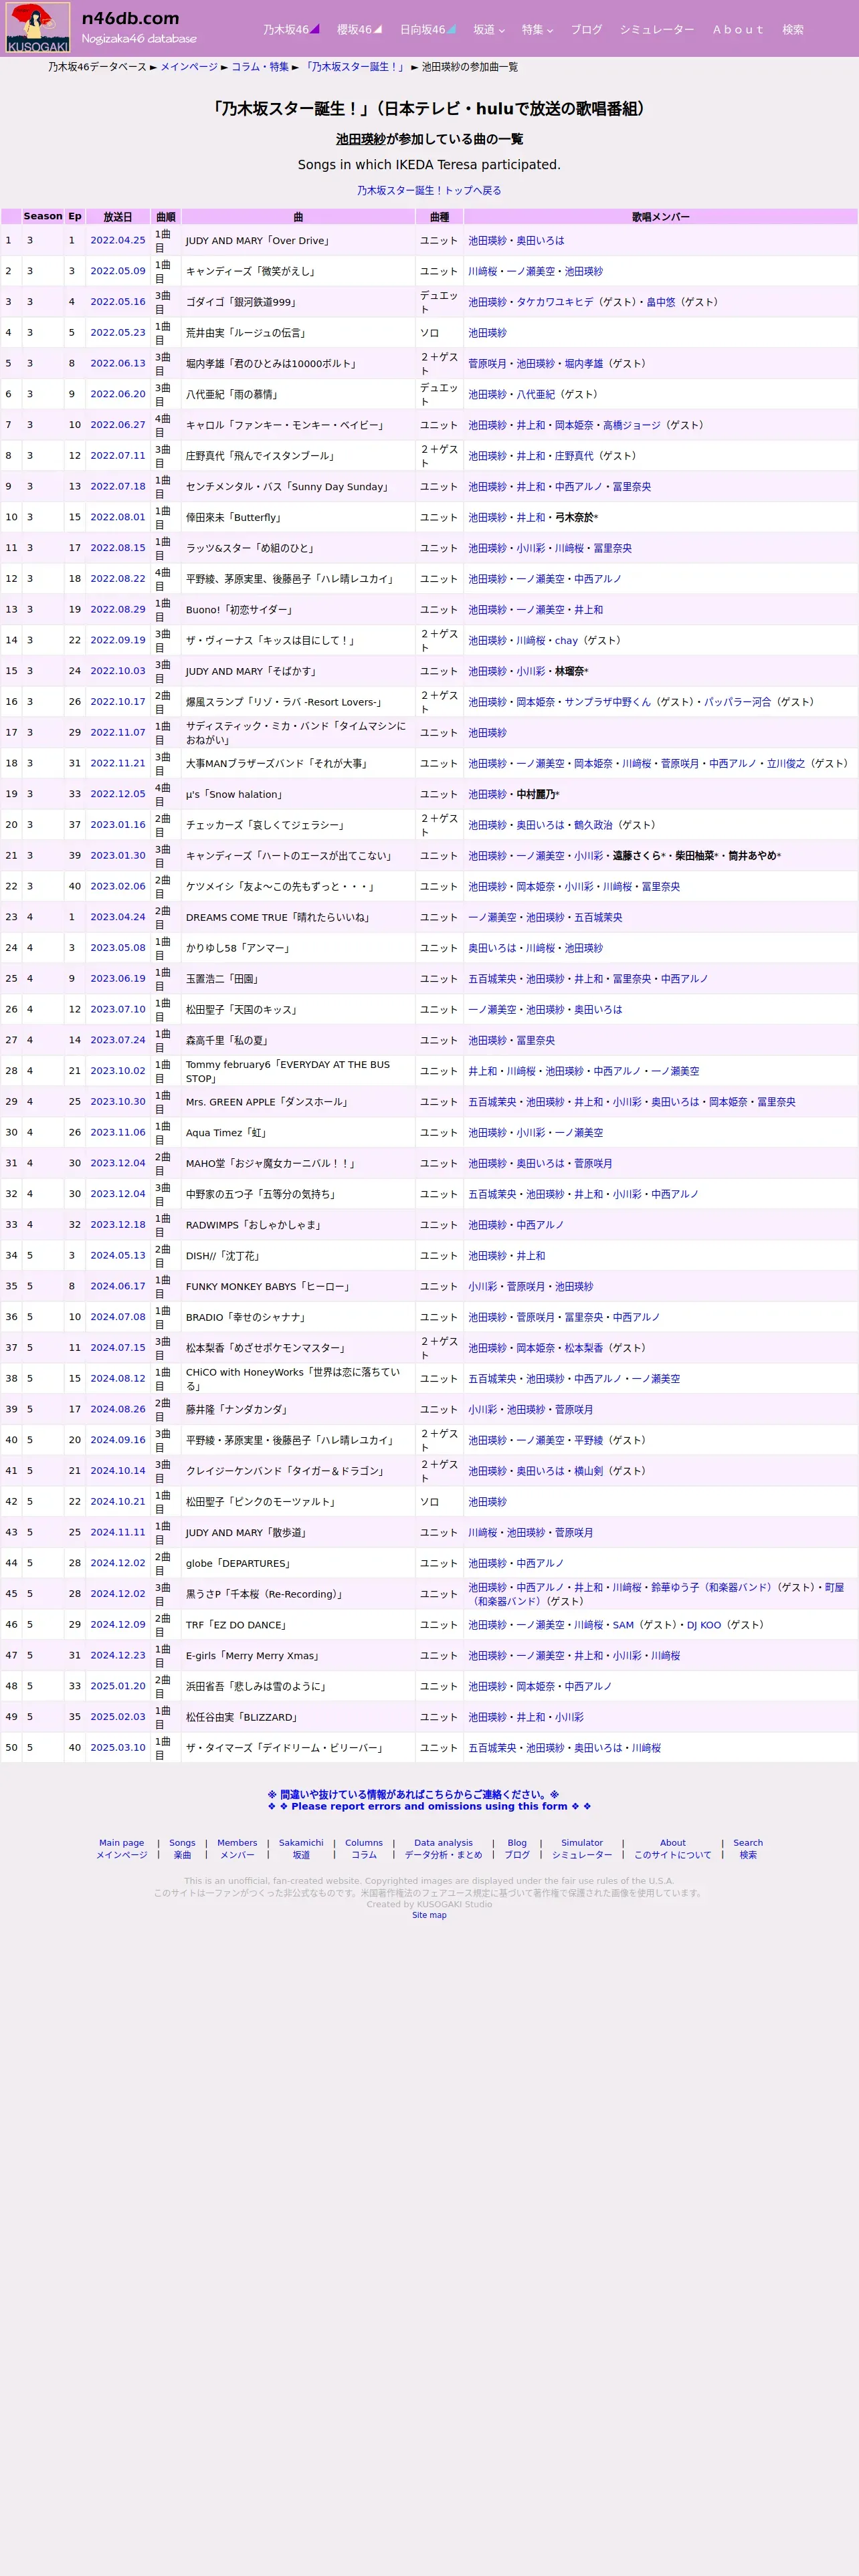Open broadcast date 2022.11.21 link
Viewport: 859px width, 2576px height.
(x=118, y=763)
